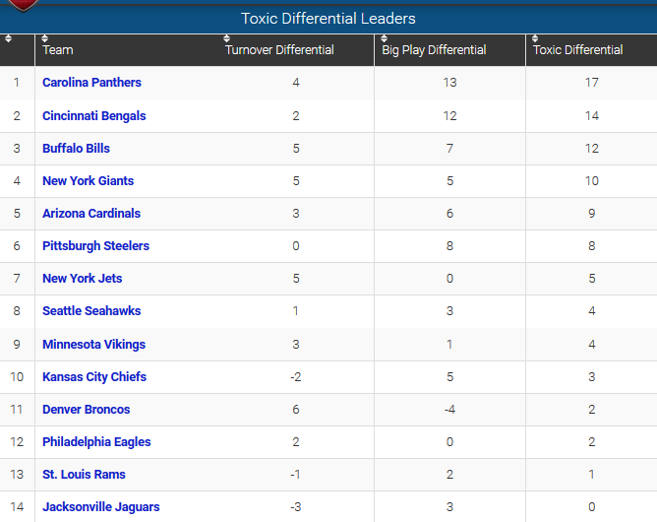
Task: Click the sort icon above Team header
Action: click(45, 38)
